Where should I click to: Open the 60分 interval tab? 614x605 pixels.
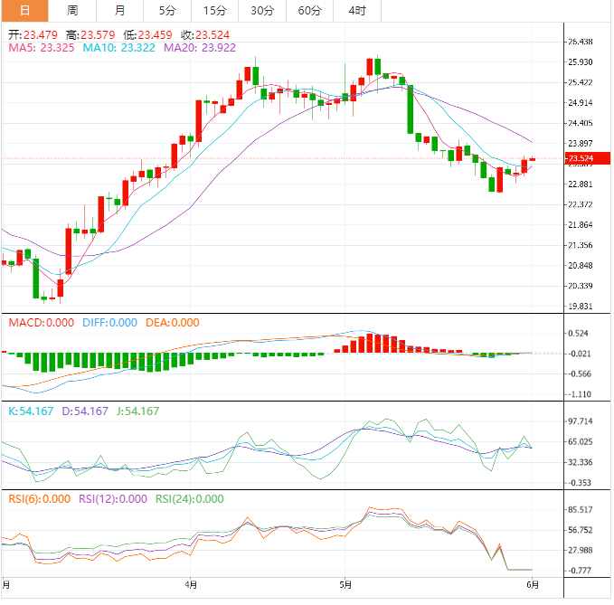click(x=309, y=11)
